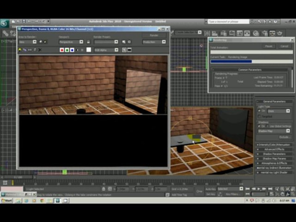The width and height of the screenshot is (296, 222).
Task: Click the Clear (X) icon in render window
Action: [x=40, y=50]
